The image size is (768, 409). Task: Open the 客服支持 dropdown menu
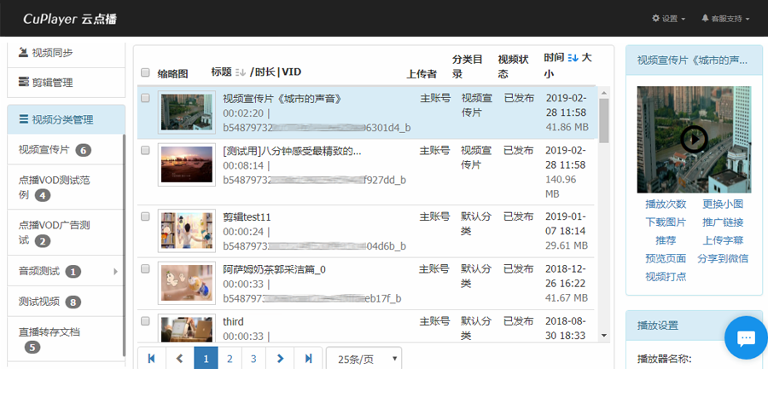(x=725, y=18)
